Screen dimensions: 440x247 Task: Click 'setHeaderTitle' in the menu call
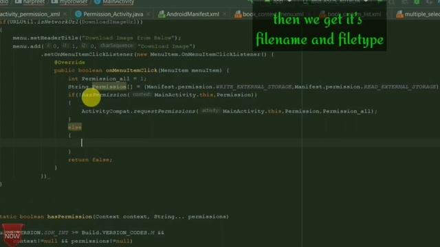click(x=55, y=38)
